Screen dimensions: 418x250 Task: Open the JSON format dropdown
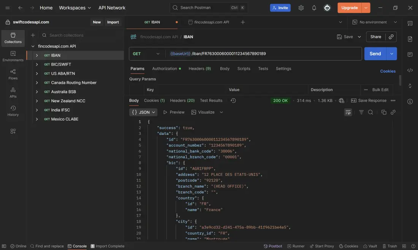point(143,112)
